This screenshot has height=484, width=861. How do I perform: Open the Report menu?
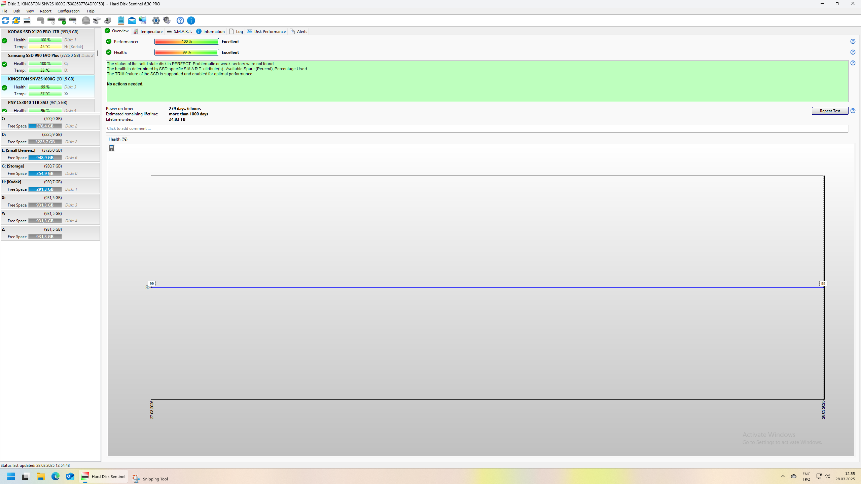click(45, 11)
